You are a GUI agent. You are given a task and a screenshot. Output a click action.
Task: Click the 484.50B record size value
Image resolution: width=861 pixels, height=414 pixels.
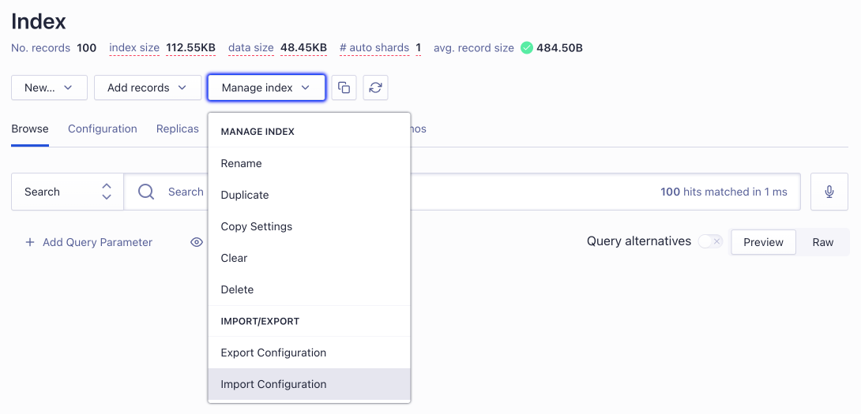(x=559, y=47)
